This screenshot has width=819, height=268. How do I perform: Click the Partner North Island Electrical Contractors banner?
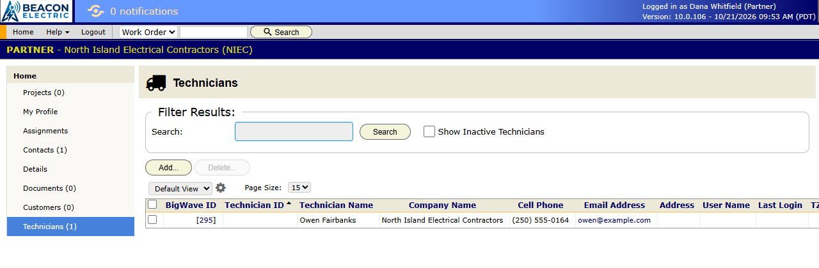coord(129,49)
